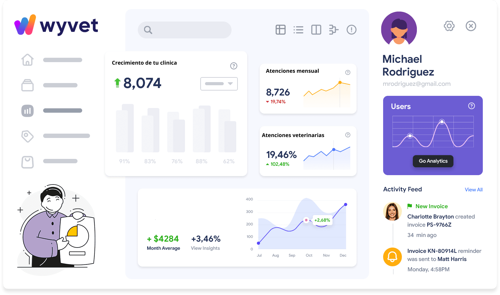Switch to table grid layout icon
The width and height of the screenshot is (500, 295).
[281, 30]
